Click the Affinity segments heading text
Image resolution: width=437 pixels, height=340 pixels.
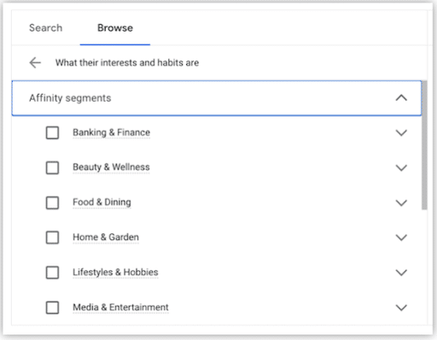(x=70, y=98)
